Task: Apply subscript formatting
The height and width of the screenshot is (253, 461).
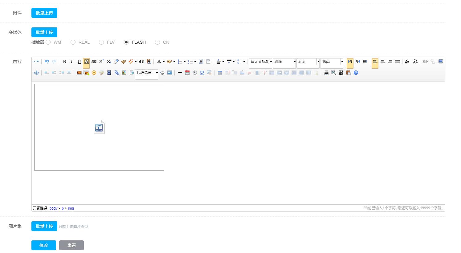Action: coord(109,62)
